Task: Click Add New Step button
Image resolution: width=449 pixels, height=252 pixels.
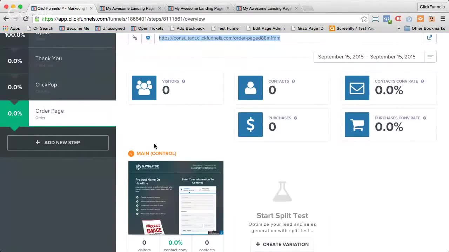Action: (58, 142)
